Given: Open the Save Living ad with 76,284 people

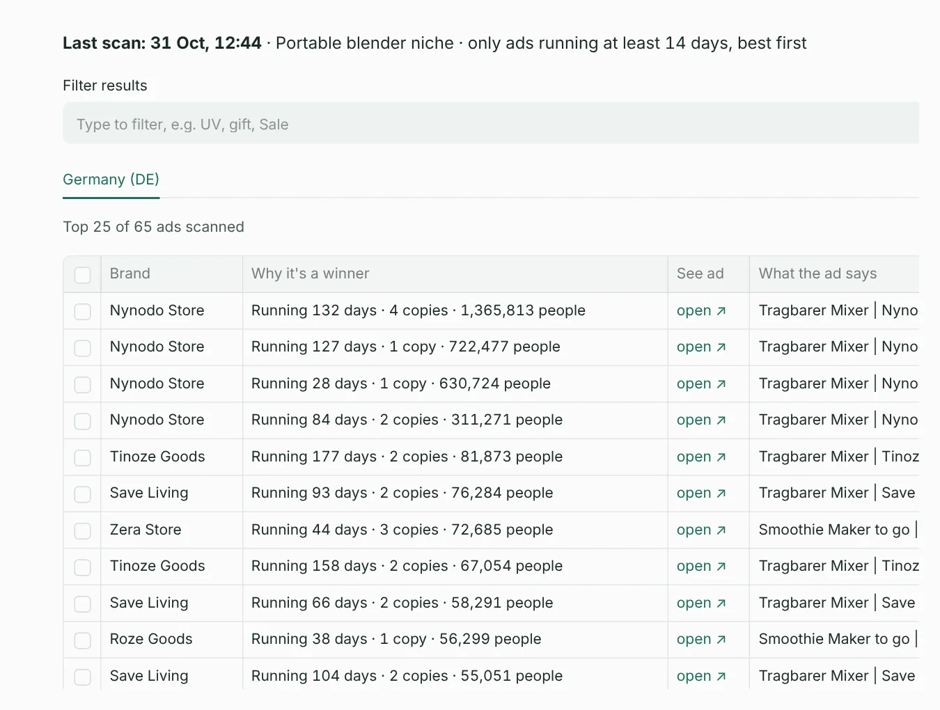Looking at the screenshot, I should coord(701,493).
